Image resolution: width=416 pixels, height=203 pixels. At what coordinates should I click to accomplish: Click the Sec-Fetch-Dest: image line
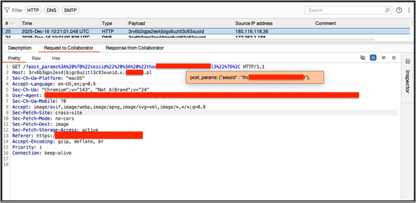pos(41,124)
